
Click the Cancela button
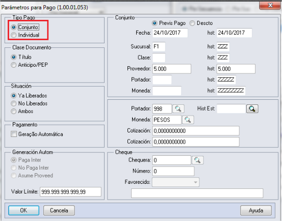[x=59, y=210]
